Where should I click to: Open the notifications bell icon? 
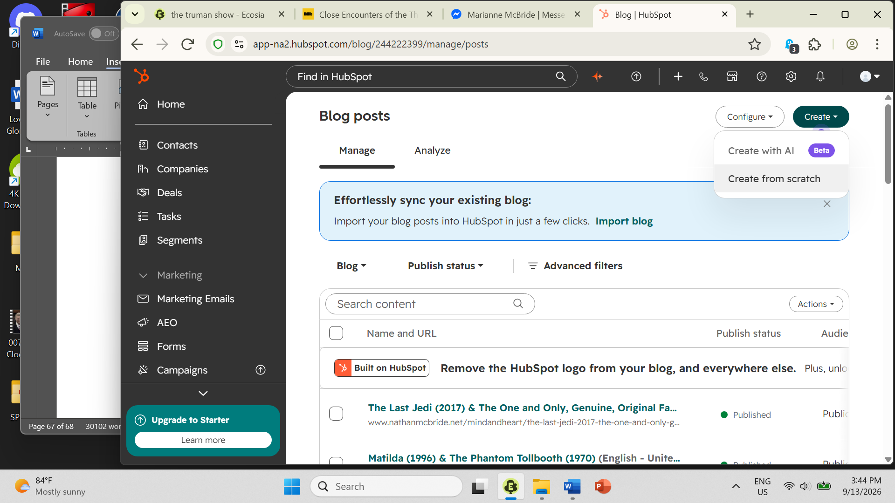click(x=820, y=76)
